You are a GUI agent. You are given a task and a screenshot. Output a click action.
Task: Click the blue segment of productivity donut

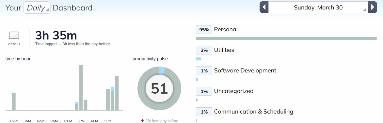point(162,70)
